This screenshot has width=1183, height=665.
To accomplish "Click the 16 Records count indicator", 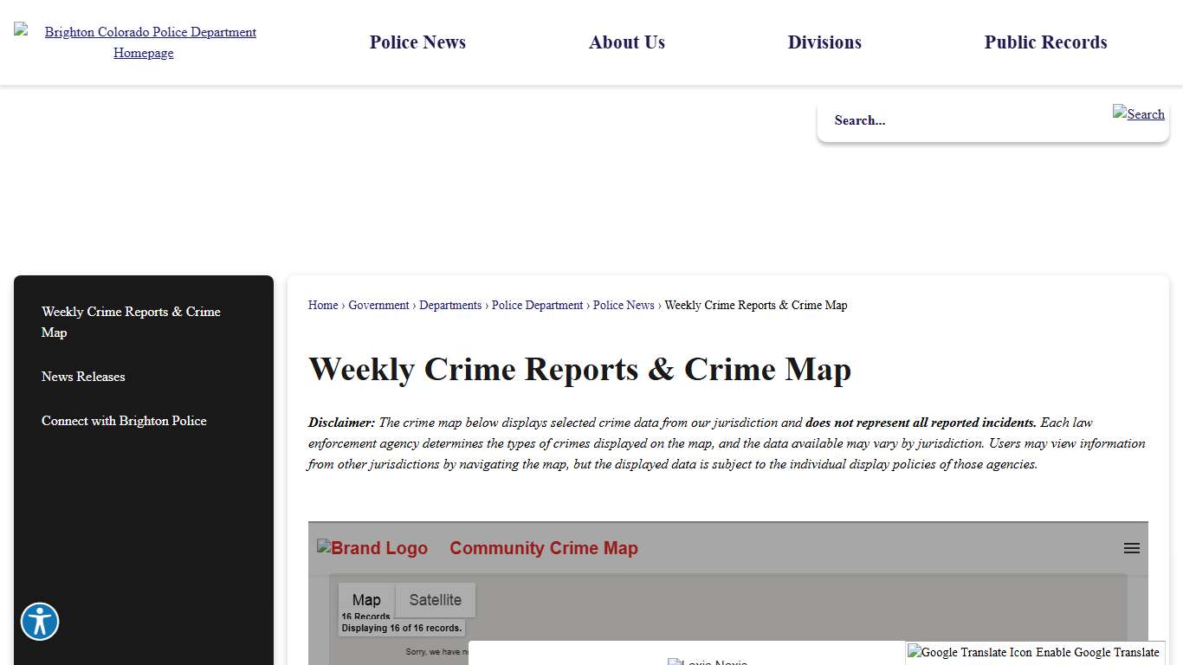I will [x=365, y=617].
